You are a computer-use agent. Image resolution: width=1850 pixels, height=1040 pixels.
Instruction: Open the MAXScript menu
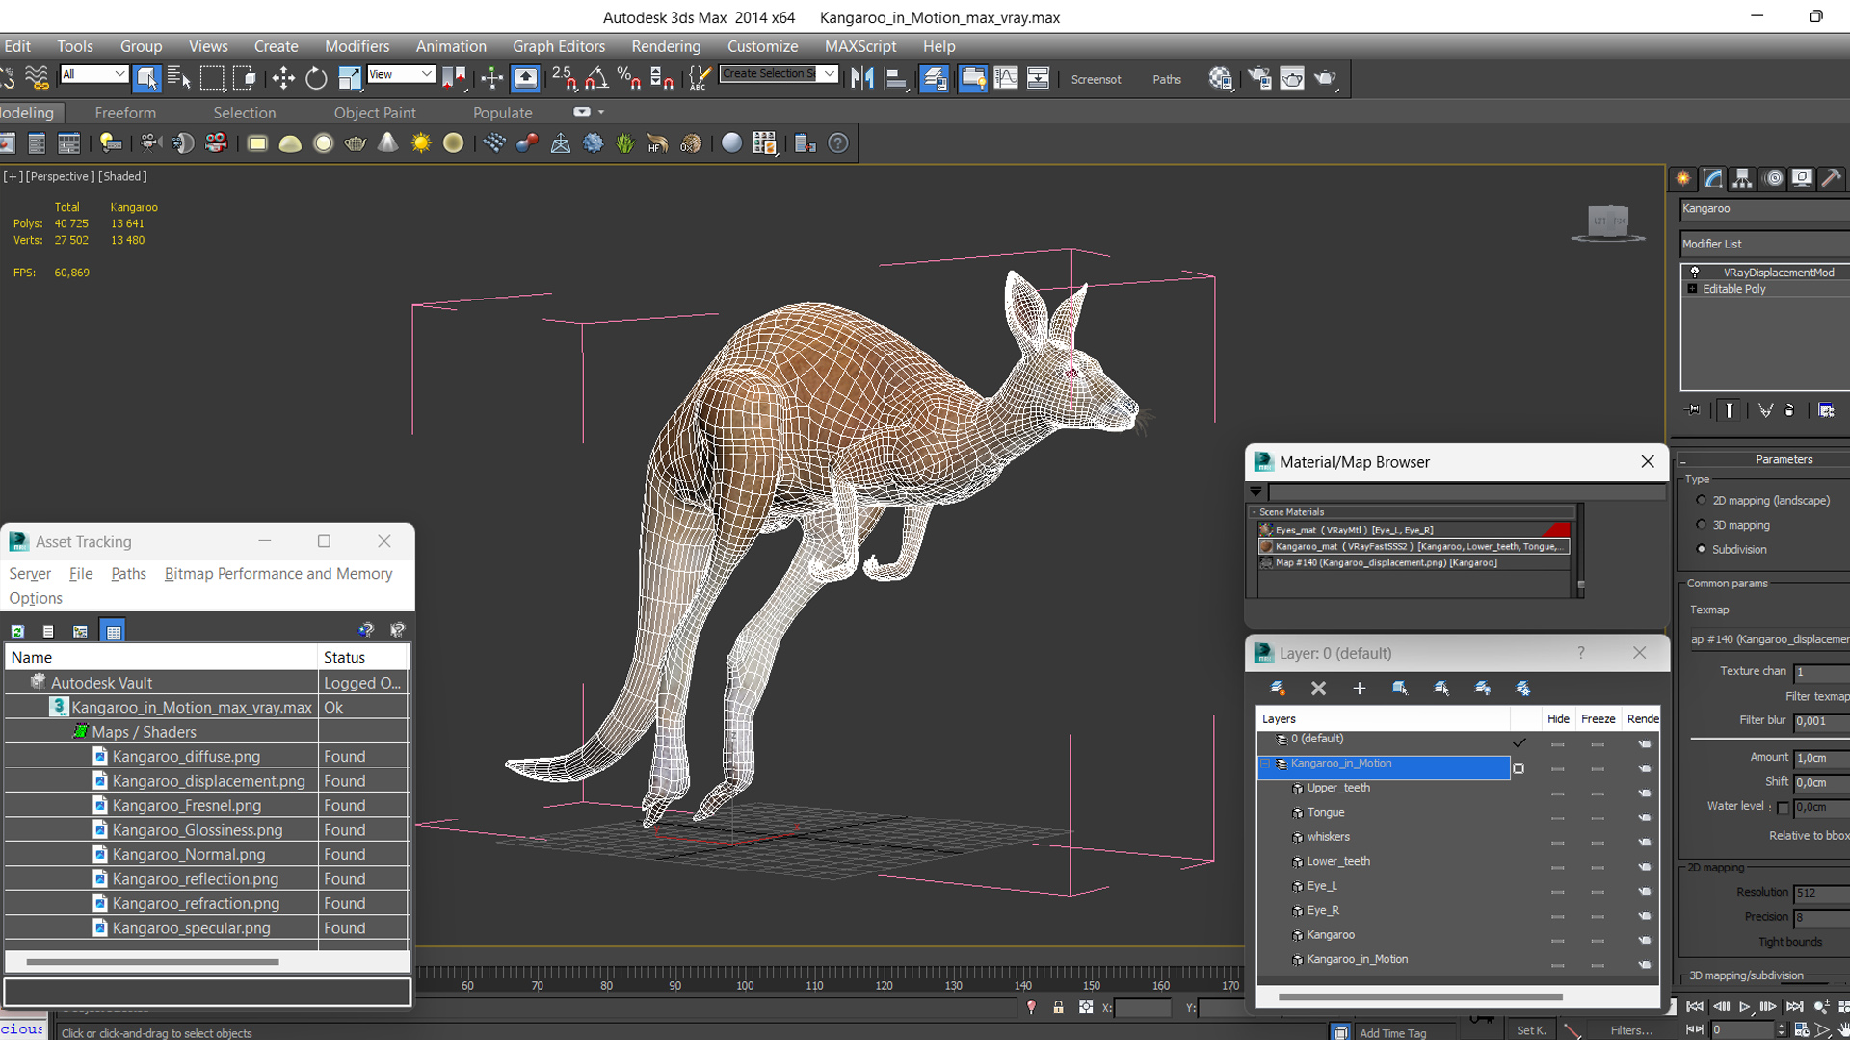pyautogui.click(x=860, y=46)
